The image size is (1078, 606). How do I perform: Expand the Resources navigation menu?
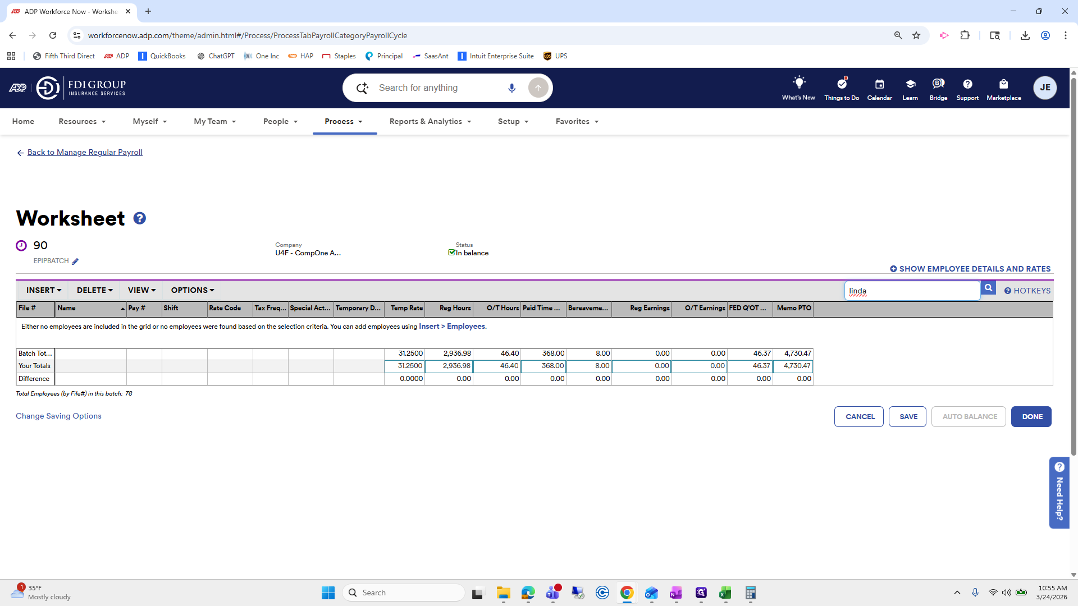(x=82, y=121)
